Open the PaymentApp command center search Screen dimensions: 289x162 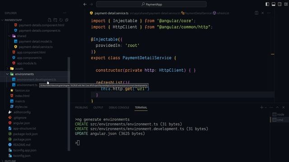[x=151, y=4]
